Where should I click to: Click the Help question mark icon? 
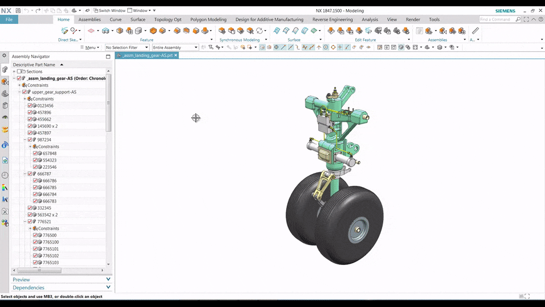pyautogui.click(x=541, y=19)
